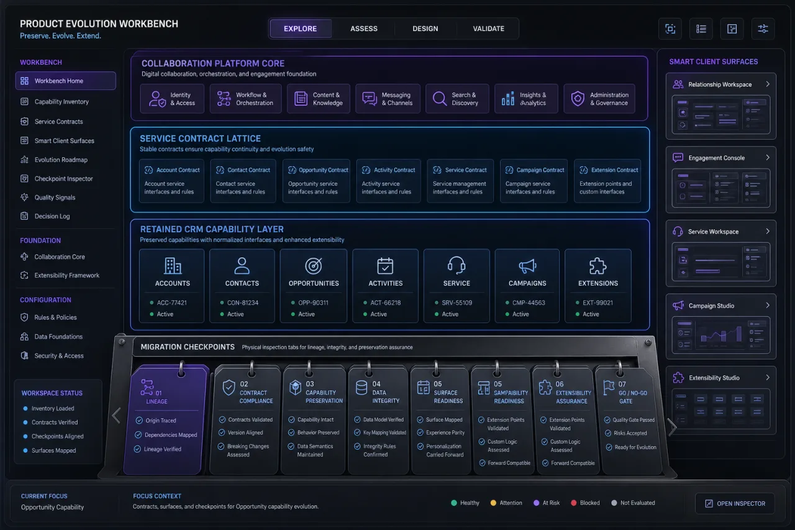Image resolution: width=795 pixels, height=530 pixels.
Task: Click the Capability Inventory sidebar icon
Action: coord(24,101)
